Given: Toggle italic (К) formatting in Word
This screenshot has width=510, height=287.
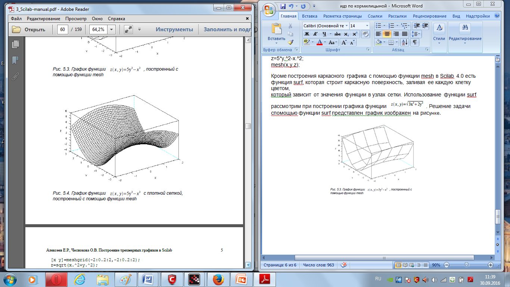Looking at the screenshot, I should coord(315,34).
